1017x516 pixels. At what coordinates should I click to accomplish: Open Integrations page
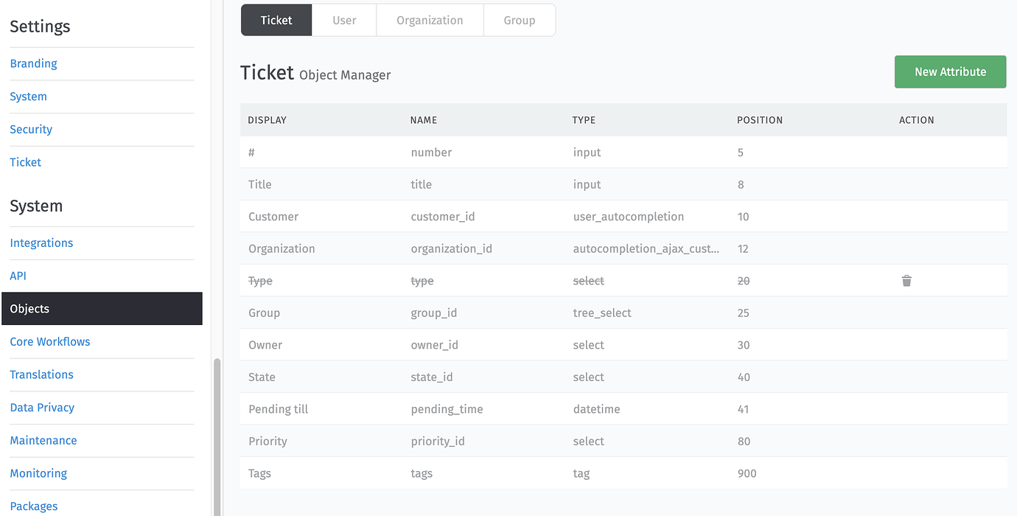[x=41, y=243]
